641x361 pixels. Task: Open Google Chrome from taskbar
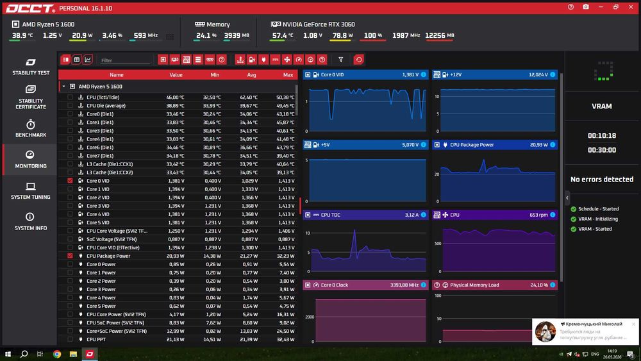tap(57, 354)
